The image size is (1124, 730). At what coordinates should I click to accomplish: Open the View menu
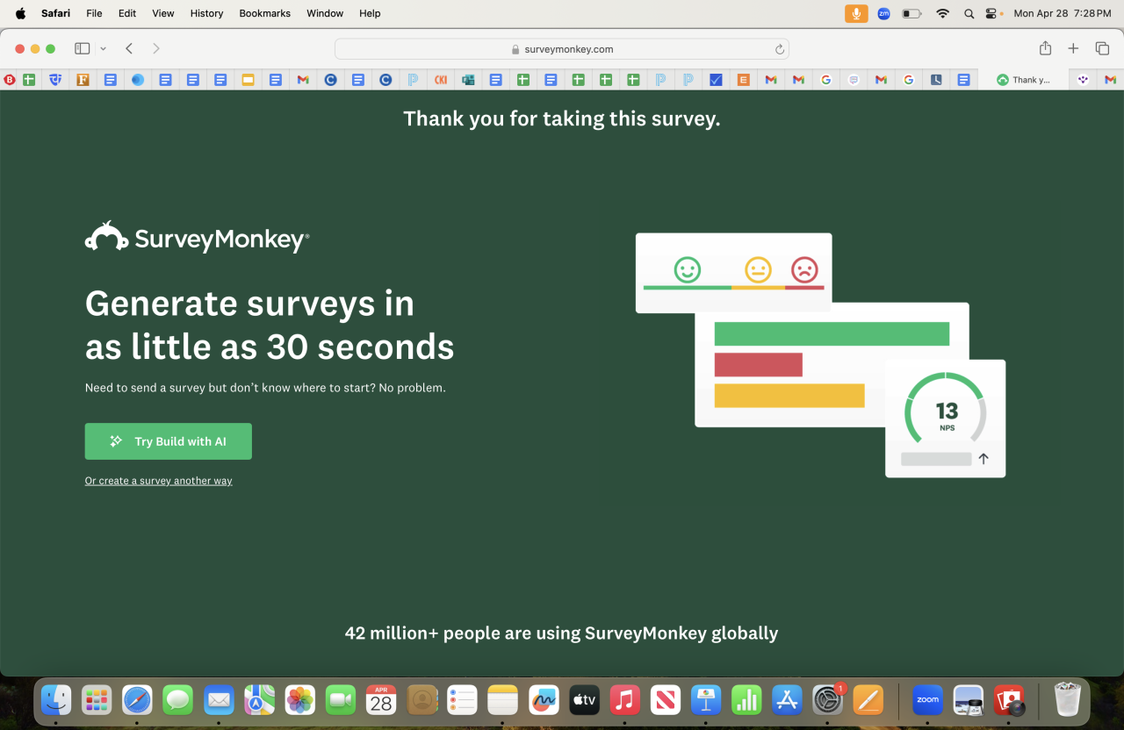[163, 13]
